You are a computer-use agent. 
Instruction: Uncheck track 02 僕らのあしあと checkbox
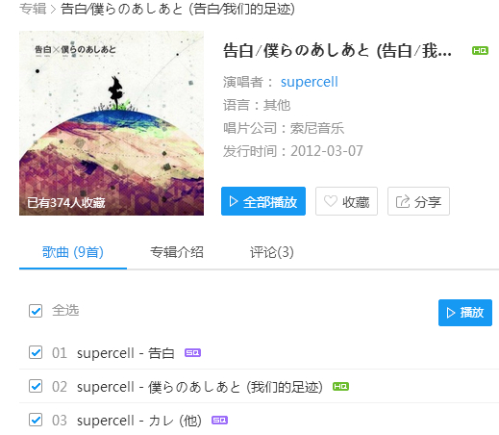pos(36,386)
